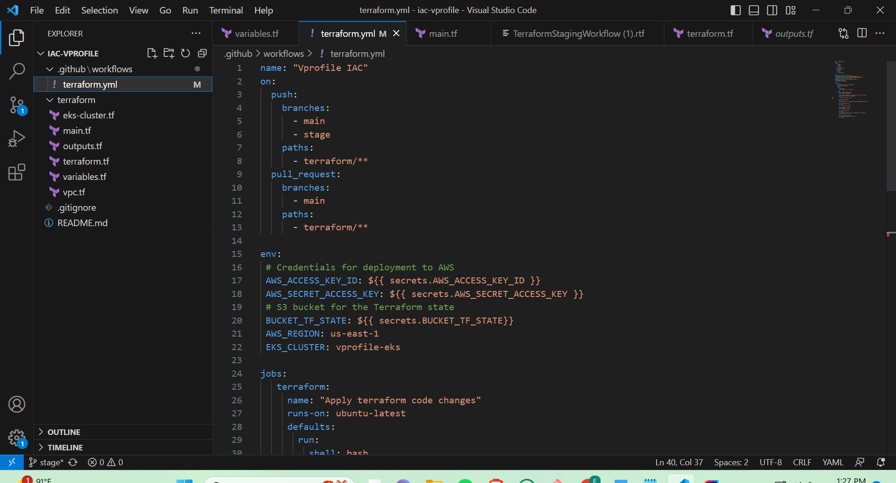Image resolution: width=896 pixels, height=483 pixels.
Task: Open the Go menu
Action: click(165, 10)
